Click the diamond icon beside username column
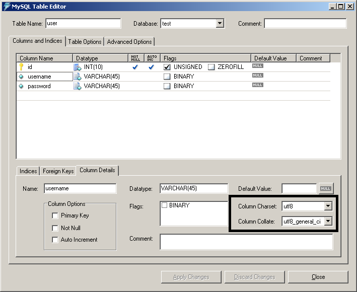 [21, 77]
